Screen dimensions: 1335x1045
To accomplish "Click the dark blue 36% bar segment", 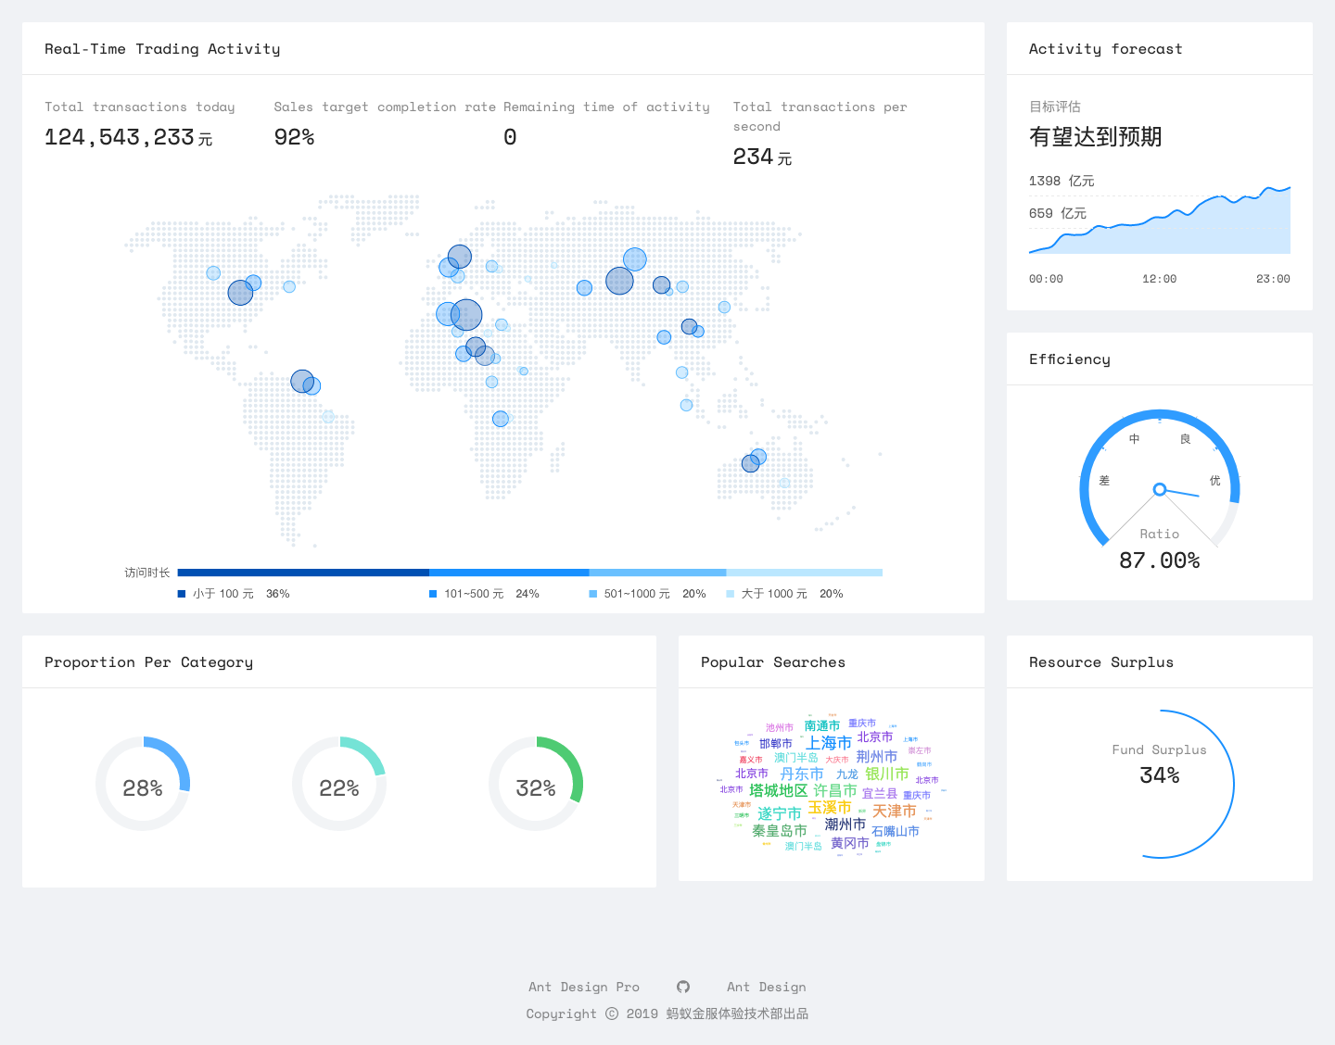I will click(x=303, y=573).
